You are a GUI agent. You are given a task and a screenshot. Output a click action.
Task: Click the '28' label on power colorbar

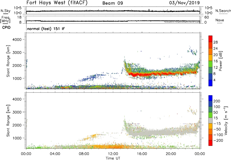pyautogui.click(x=215, y=42)
